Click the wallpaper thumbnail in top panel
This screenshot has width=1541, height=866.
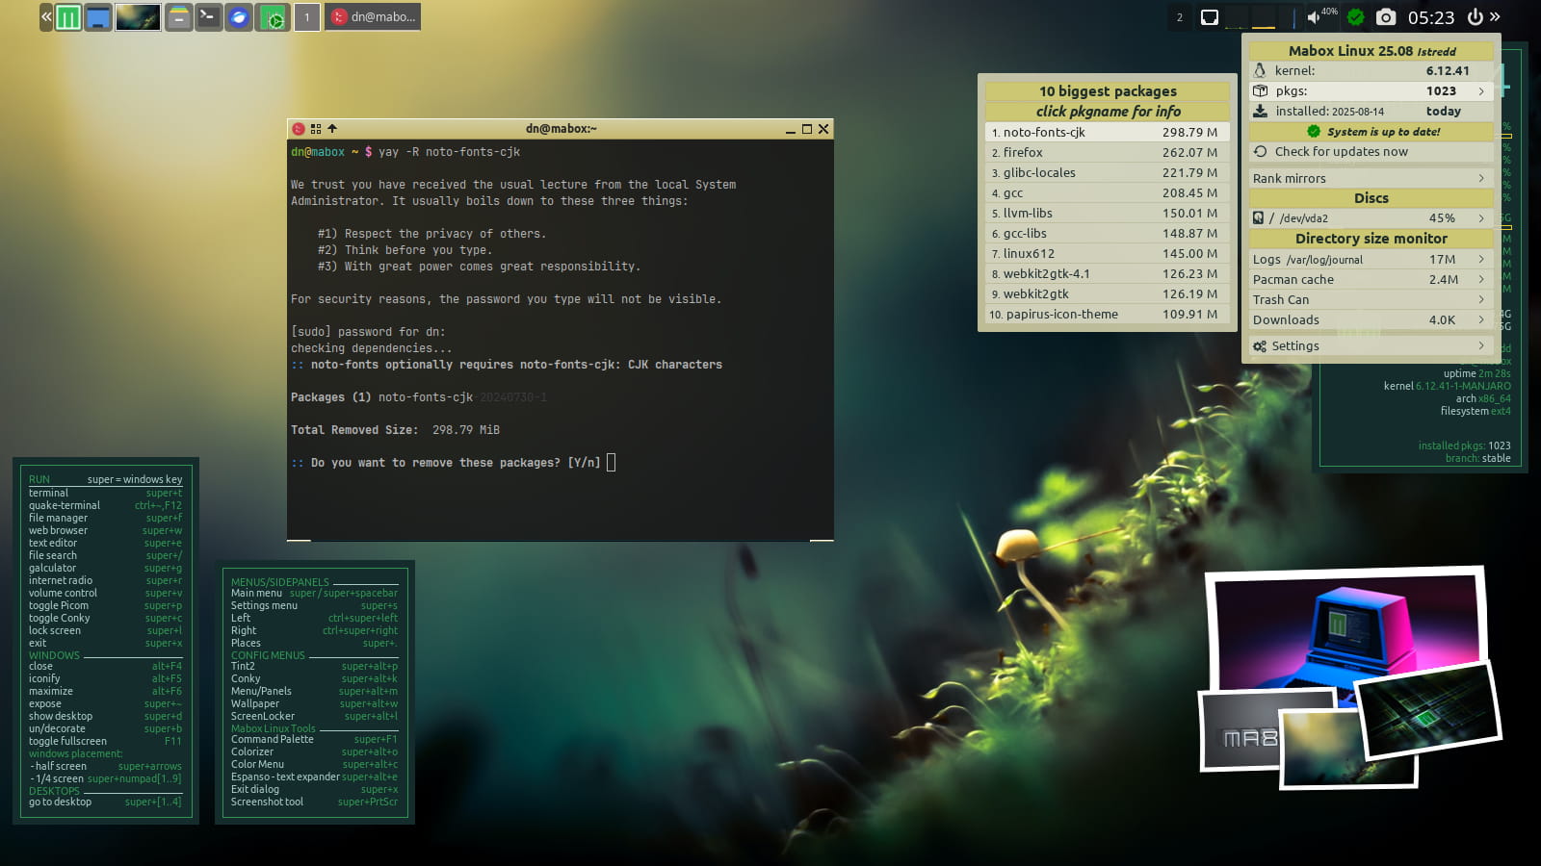(x=138, y=17)
